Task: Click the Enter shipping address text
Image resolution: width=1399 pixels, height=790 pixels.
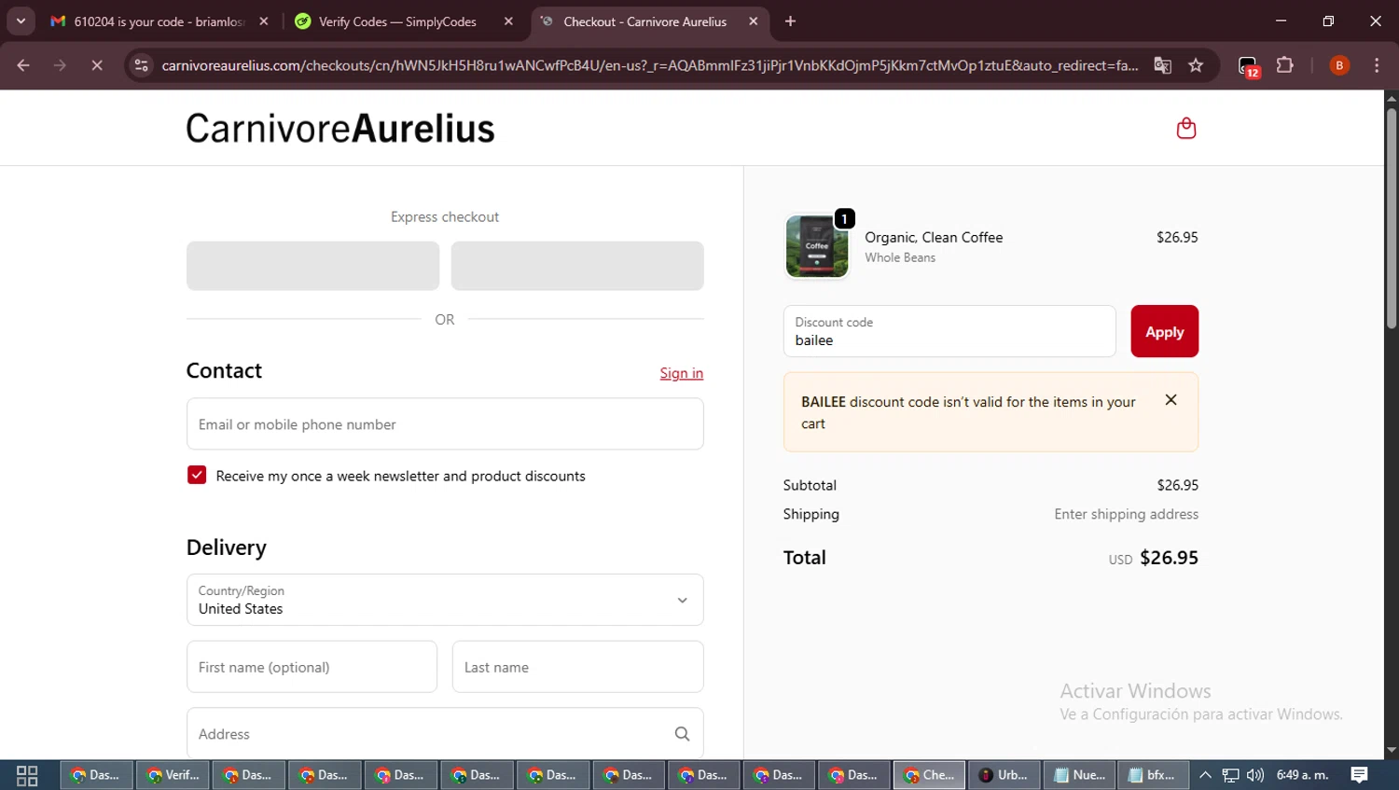Action: 1126,514
